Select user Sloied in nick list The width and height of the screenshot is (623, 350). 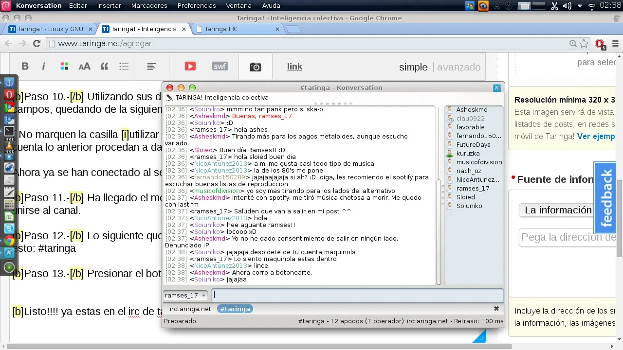pos(465,197)
